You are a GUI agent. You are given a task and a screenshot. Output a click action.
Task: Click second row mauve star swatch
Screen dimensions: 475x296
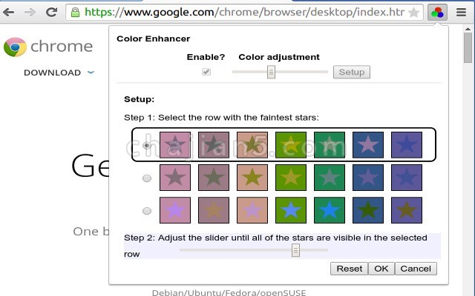click(214, 178)
